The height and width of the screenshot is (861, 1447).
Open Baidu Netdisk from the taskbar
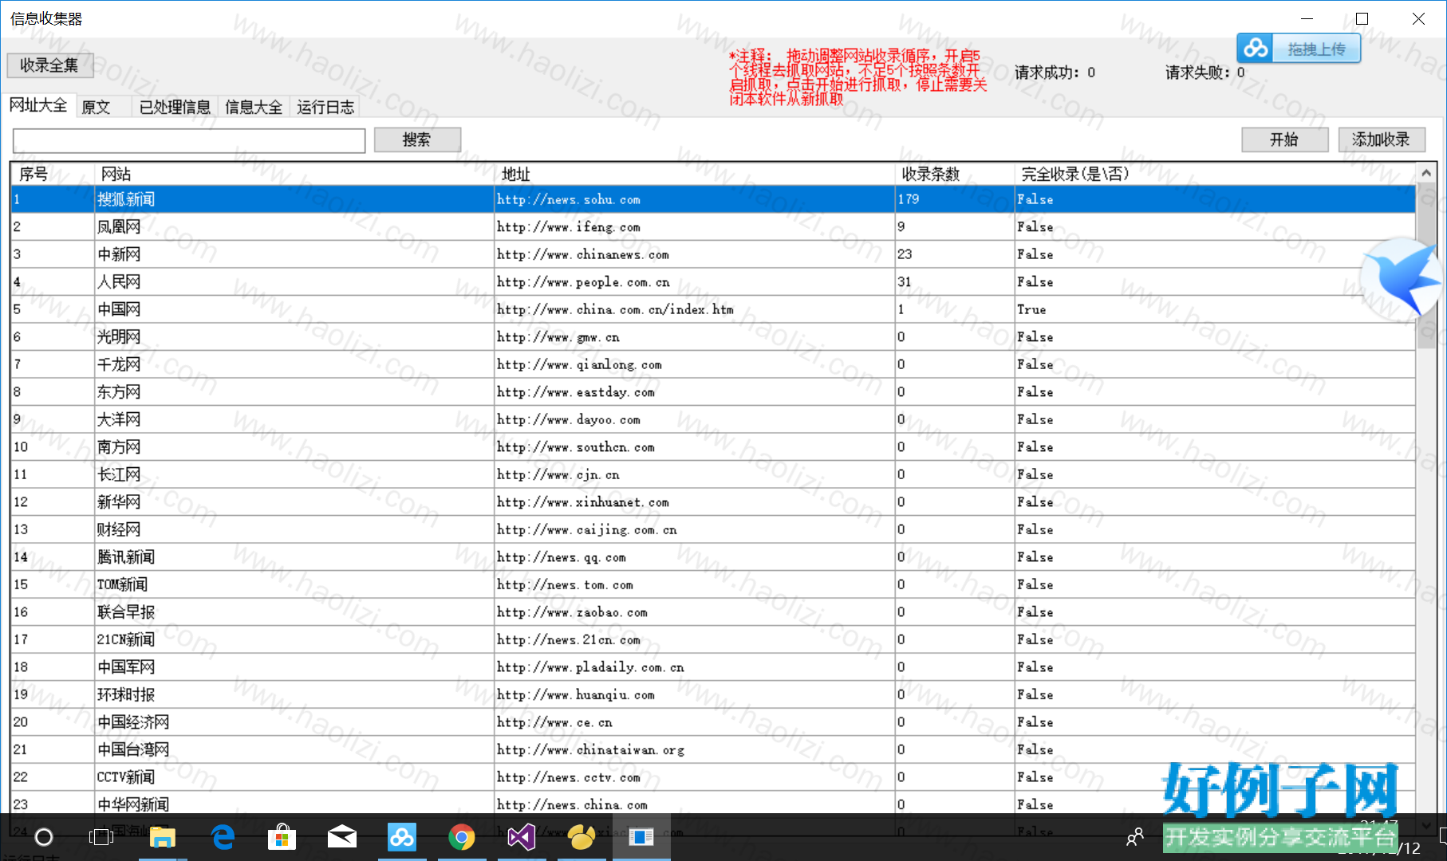pyautogui.click(x=402, y=836)
